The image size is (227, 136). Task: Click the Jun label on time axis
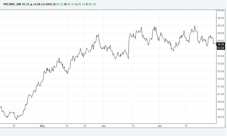(104, 126)
